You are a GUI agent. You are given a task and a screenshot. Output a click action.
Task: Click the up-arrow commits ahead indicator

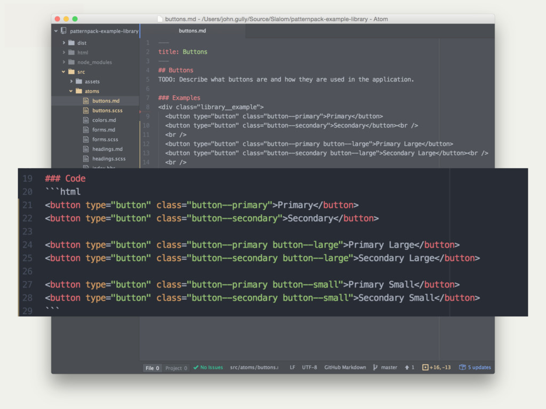coord(409,367)
